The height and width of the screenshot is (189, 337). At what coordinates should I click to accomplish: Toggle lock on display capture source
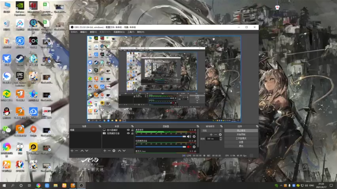(x=132, y=130)
